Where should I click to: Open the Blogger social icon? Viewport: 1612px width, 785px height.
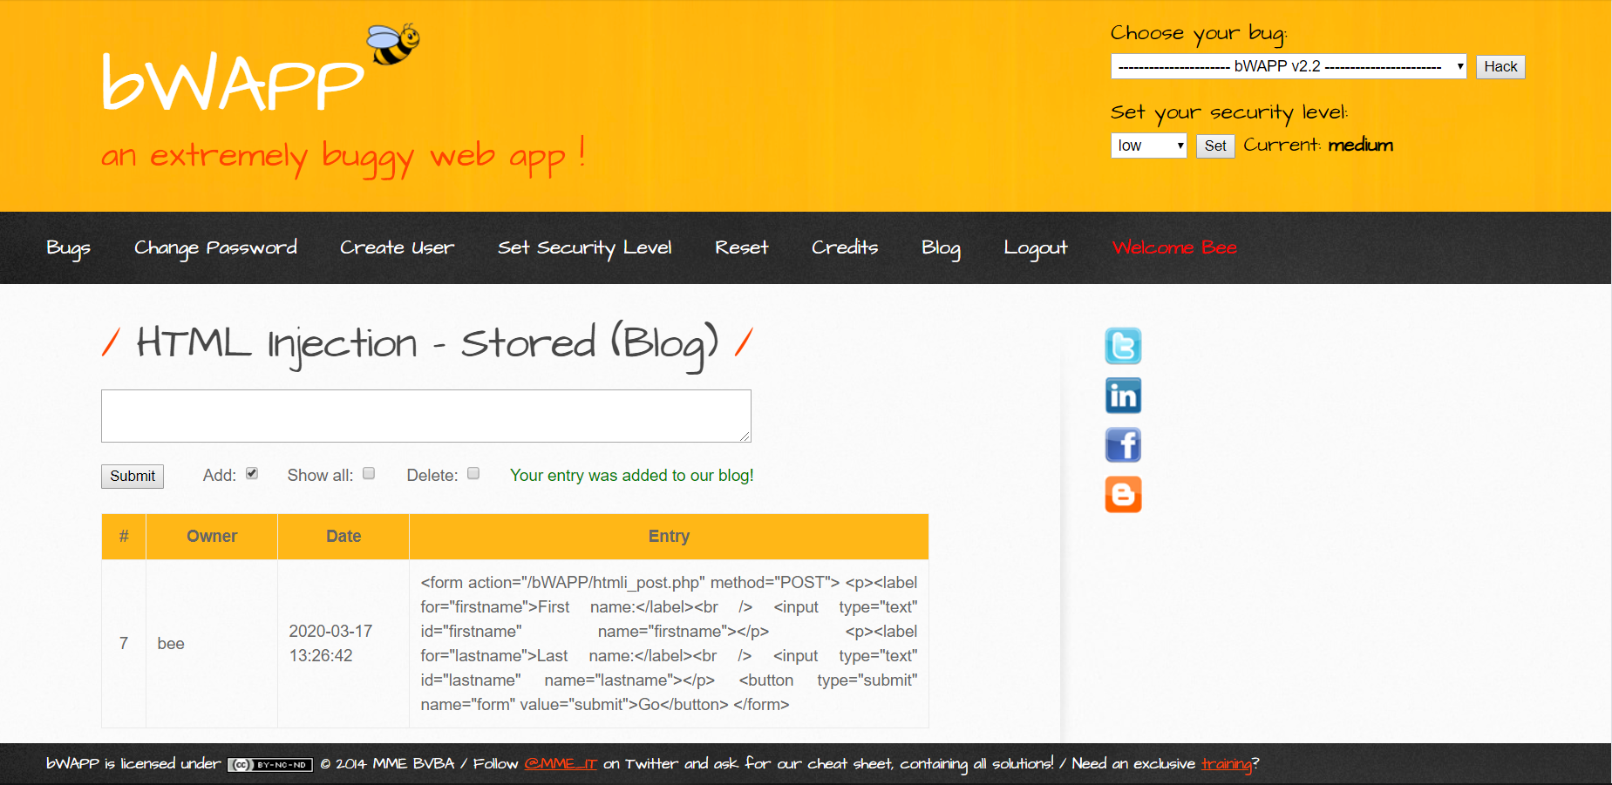point(1123,495)
